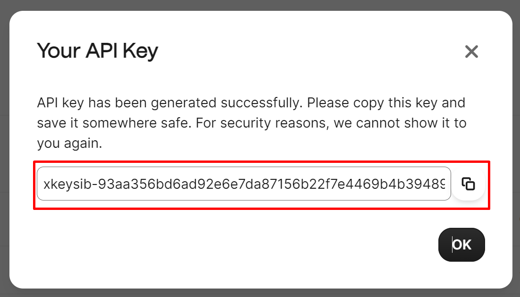The height and width of the screenshot is (297, 520).
Task: Click the gray X at the dialog's top-right
Action: pos(471,52)
